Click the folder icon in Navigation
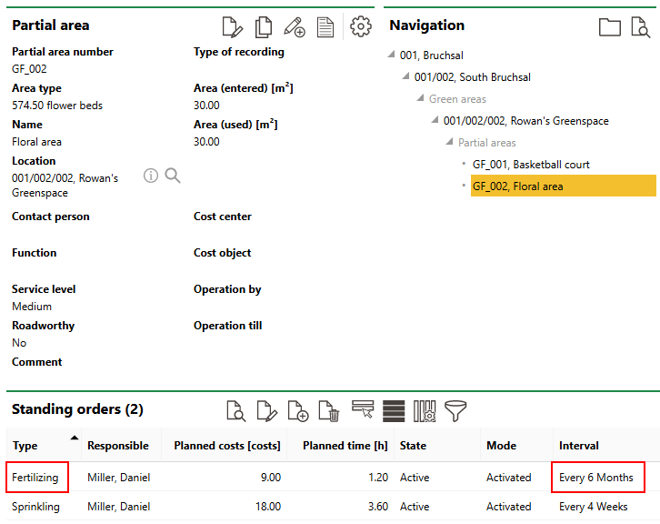This screenshot has width=660, height=524. (x=610, y=27)
